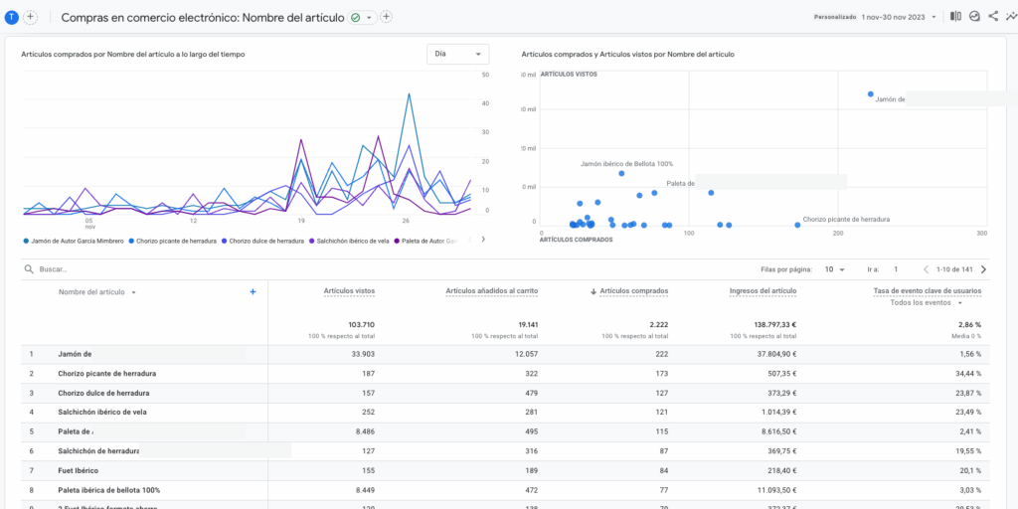Viewport: 1018px width, 509px height.
Task: Go to next page of table rows
Action: 983,269
